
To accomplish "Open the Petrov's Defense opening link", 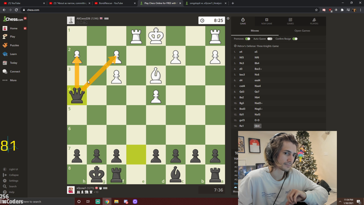I will coord(258,46).
